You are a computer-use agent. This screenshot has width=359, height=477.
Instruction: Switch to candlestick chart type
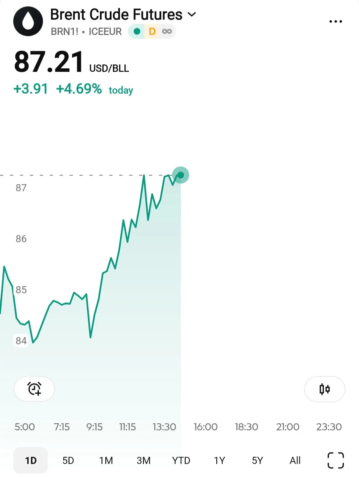(x=325, y=389)
